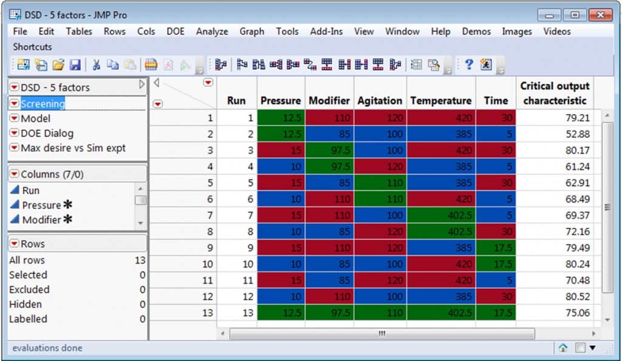Click the New Script toolbar icon
Viewport: 622px width, 361px height.
point(41,64)
